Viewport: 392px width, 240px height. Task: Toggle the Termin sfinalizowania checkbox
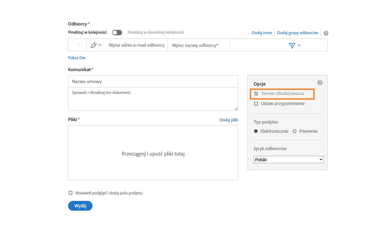(256, 94)
